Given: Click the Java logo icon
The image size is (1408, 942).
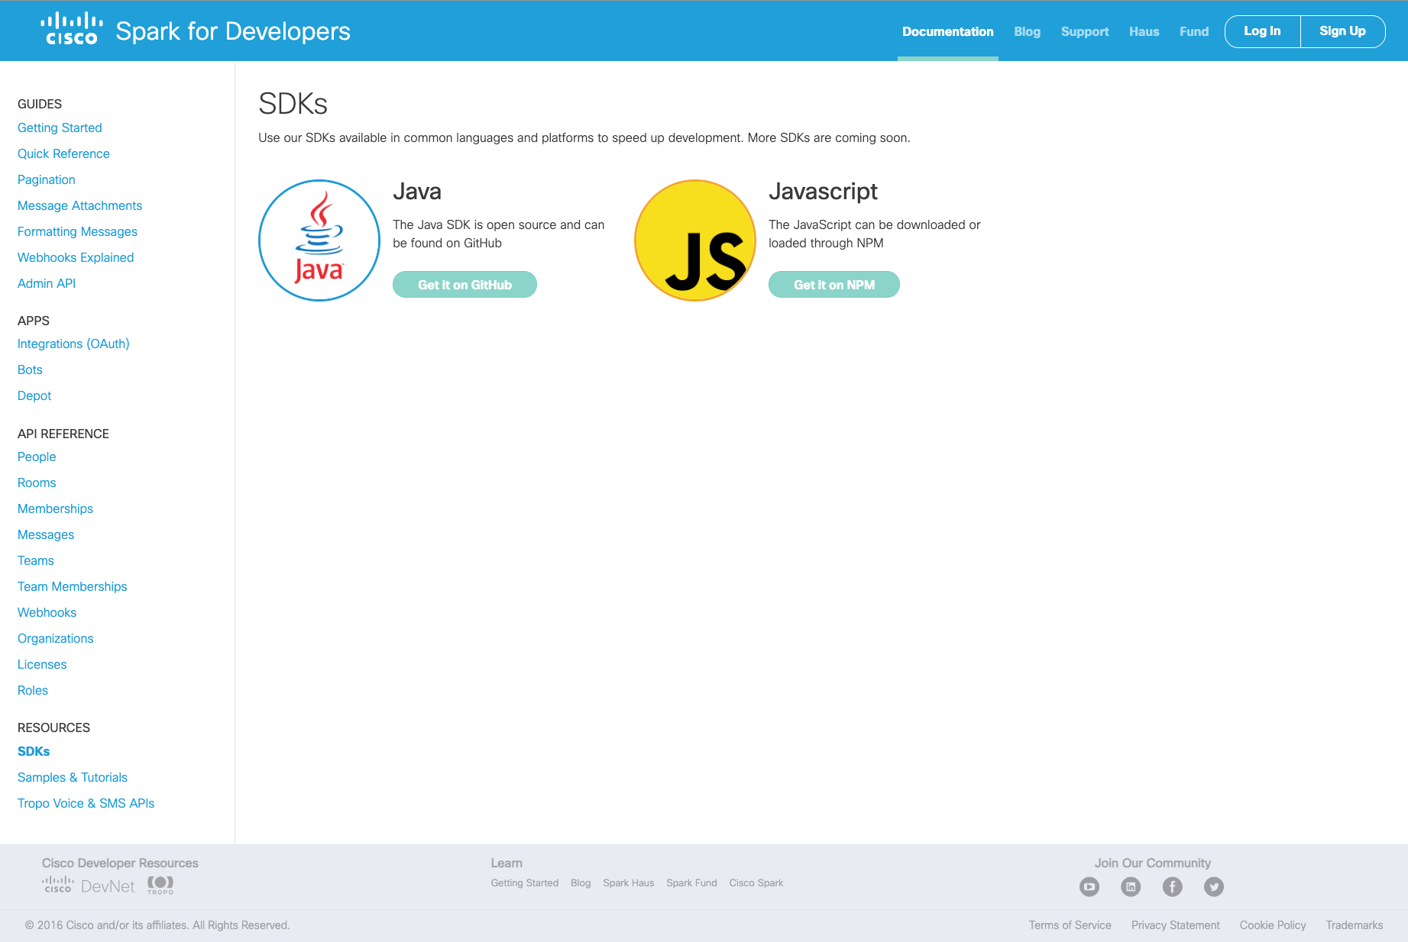Looking at the screenshot, I should click(x=319, y=240).
